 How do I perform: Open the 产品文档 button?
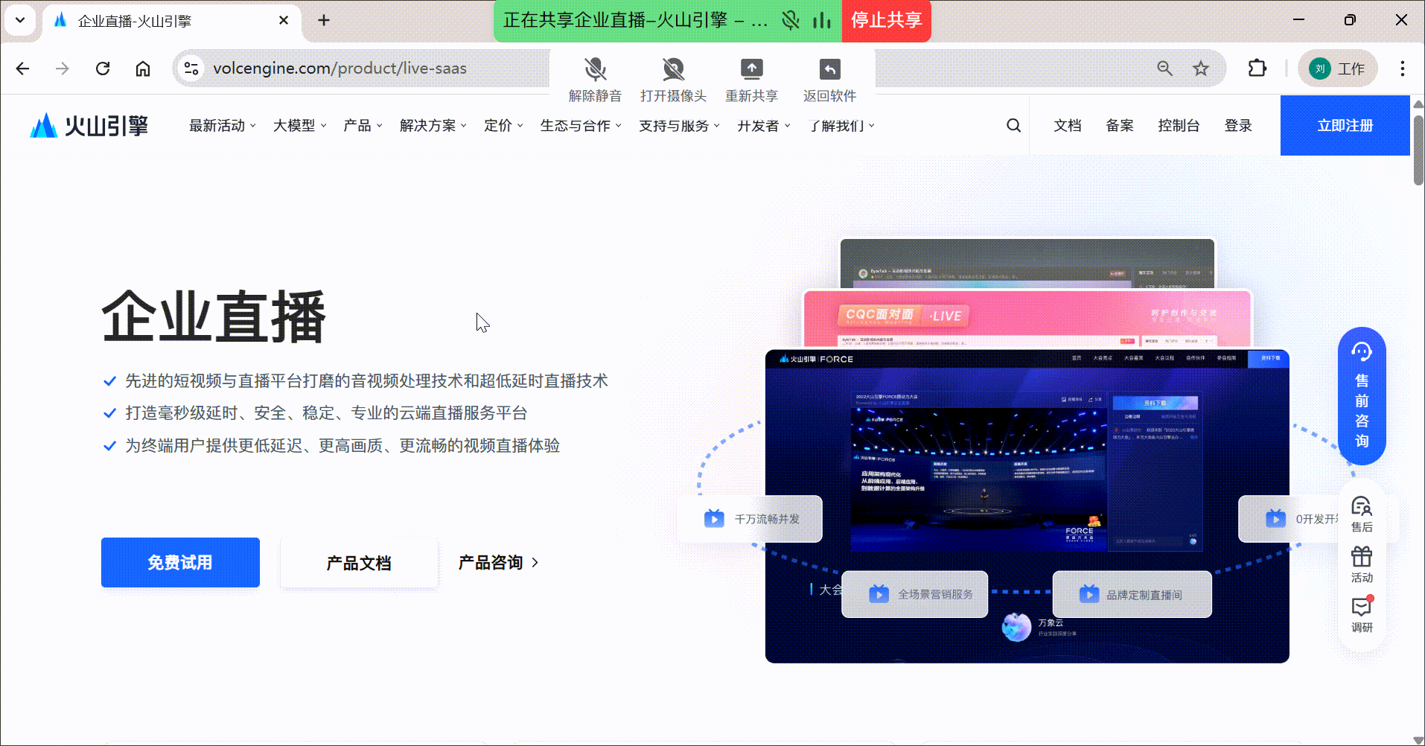click(x=359, y=563)
